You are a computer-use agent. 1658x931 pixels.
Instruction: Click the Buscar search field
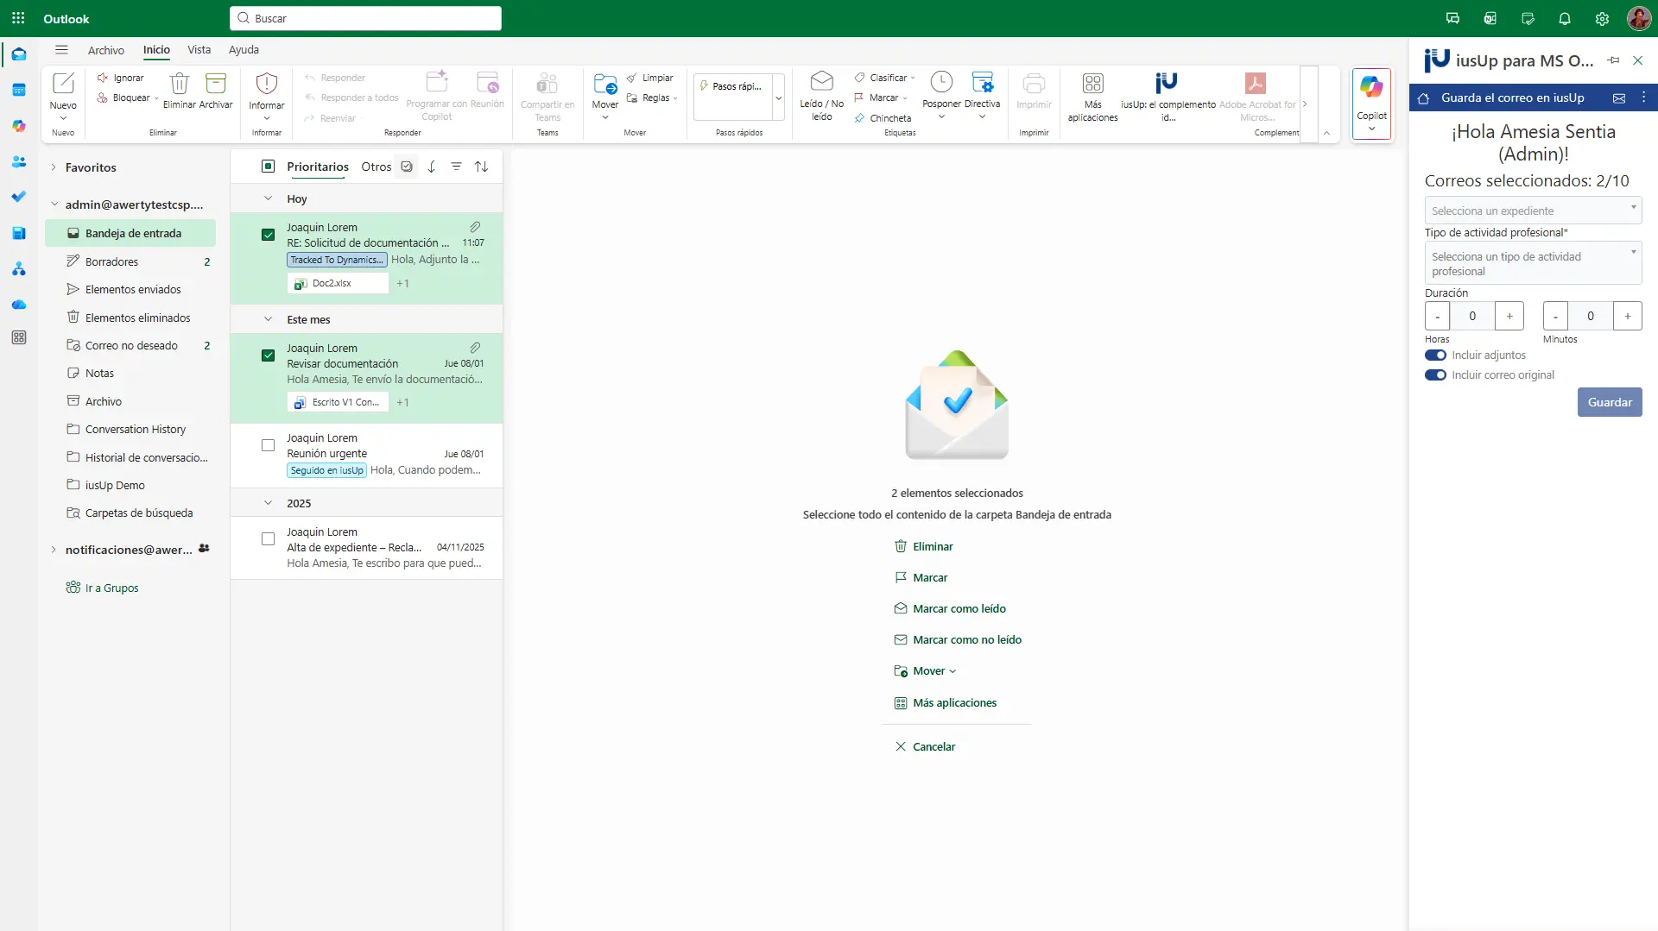pos(366,18)
